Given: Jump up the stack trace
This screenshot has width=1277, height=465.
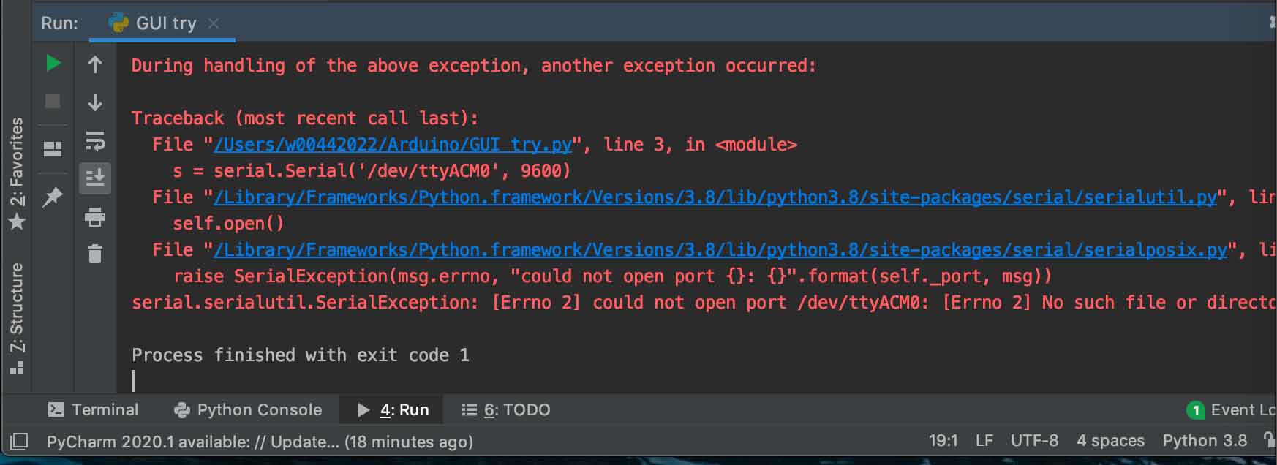Looking at the screenshot, I should click(95, 64).
